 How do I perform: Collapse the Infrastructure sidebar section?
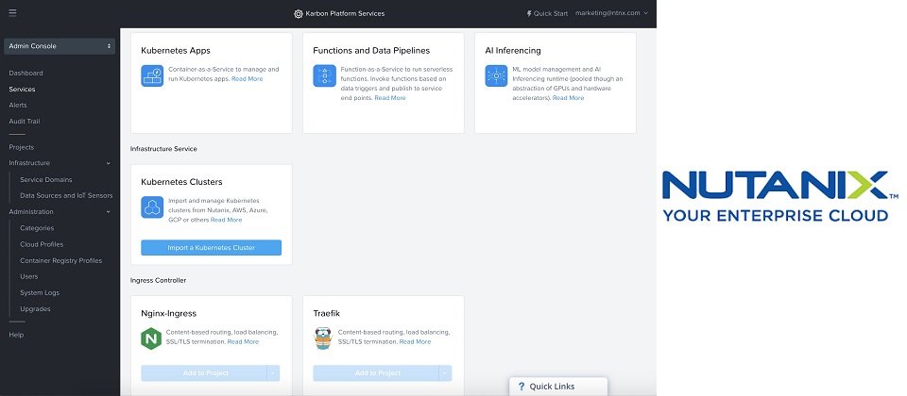[108, 163]
